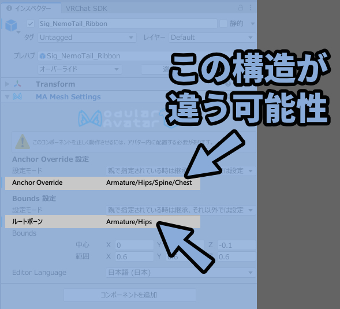The width and height of the screenshot is (340, 309).
Task: Click the GameObject cube icon
Action: pos(11,25)
